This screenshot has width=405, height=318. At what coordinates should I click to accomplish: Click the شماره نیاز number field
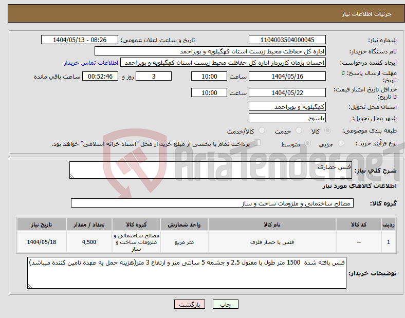tap(287, 40)
